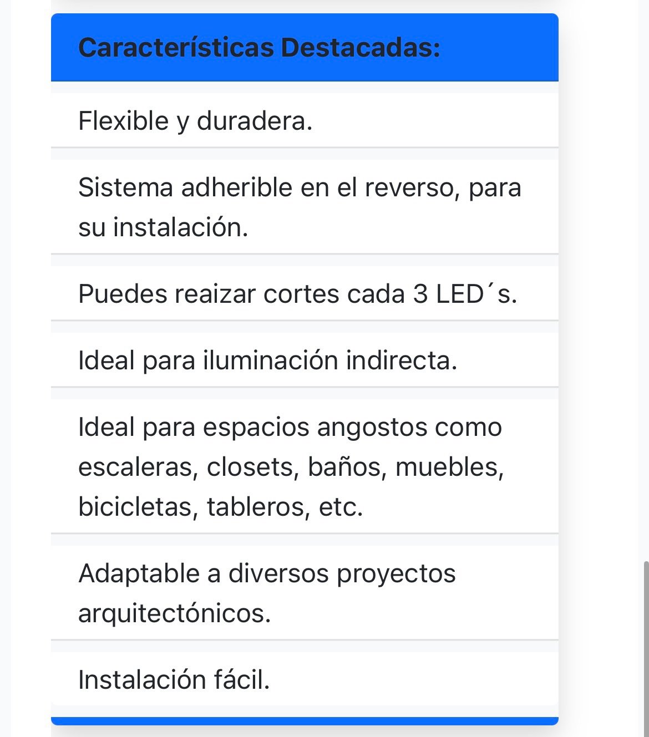
Task: Click the word "baños"
Action: pos(345,467)
